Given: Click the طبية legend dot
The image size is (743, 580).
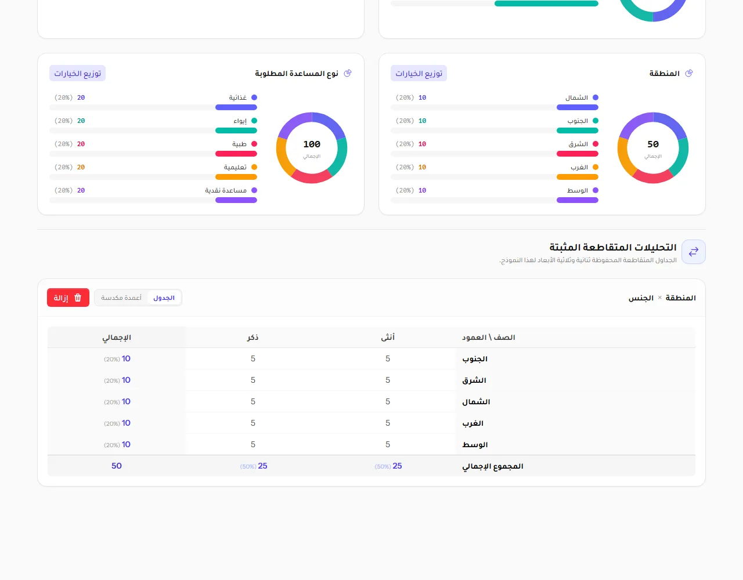Looking at the screenshot, I should [x=254, y=144].
